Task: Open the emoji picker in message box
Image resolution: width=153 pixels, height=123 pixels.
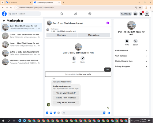Action: pos(104,113)
